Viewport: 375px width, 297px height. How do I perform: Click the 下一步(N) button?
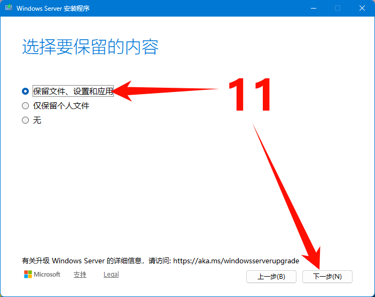click(x=327, y=277)
